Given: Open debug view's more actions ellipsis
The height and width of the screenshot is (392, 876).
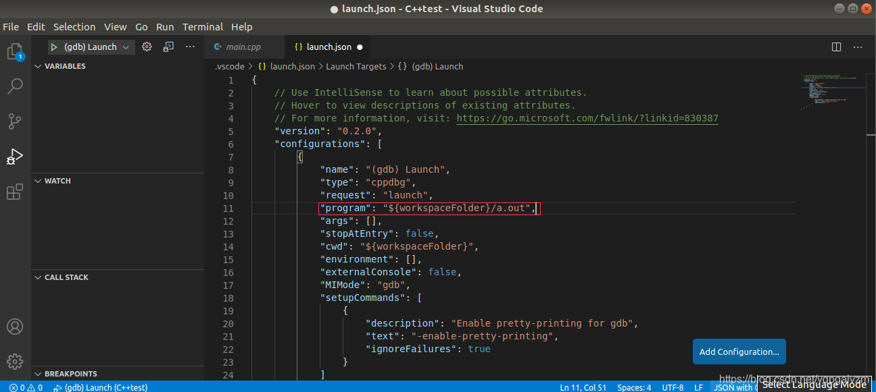Looking at the screenshot, I should (190, 47).
